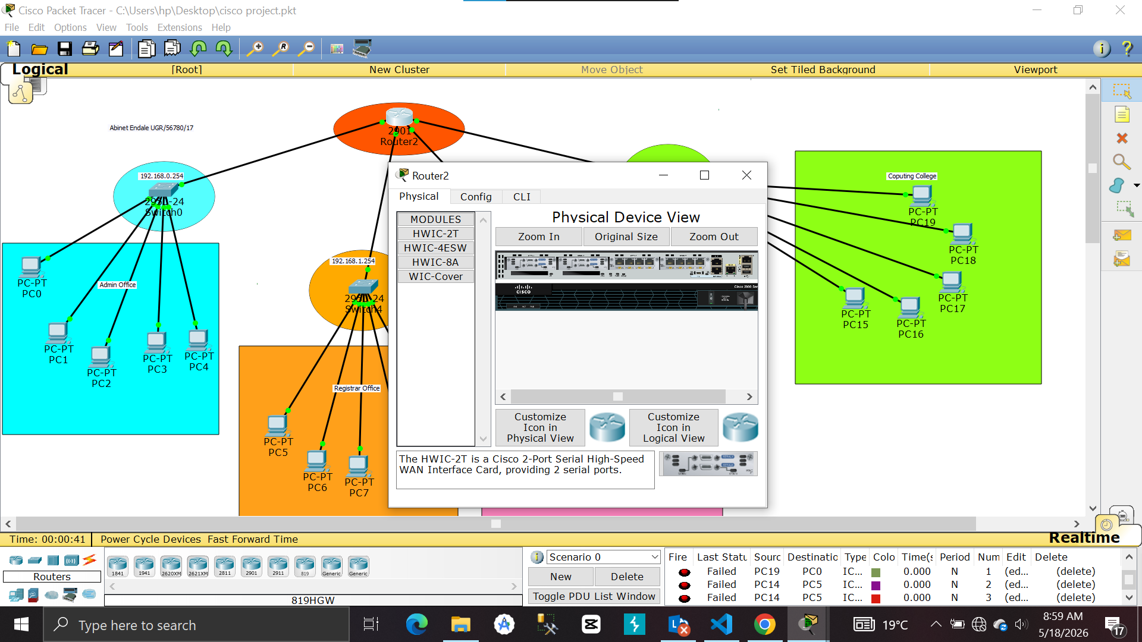Viewport: 1142px width, 642px height.
Task: Click red color swatch of third PDU
Action: pyautogui.click(x=876, y=598)
